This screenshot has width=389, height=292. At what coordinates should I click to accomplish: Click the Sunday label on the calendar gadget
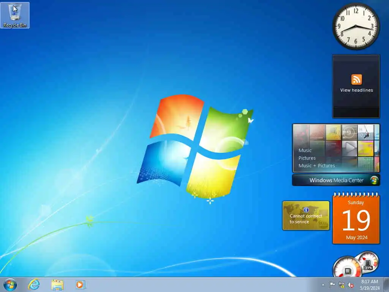point(356,203)
